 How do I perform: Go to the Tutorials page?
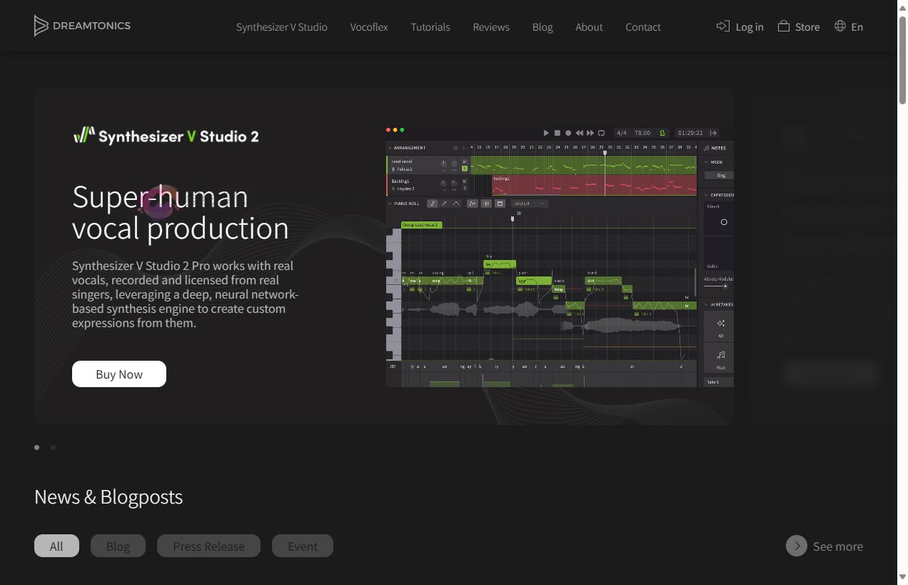click(430, 27)
